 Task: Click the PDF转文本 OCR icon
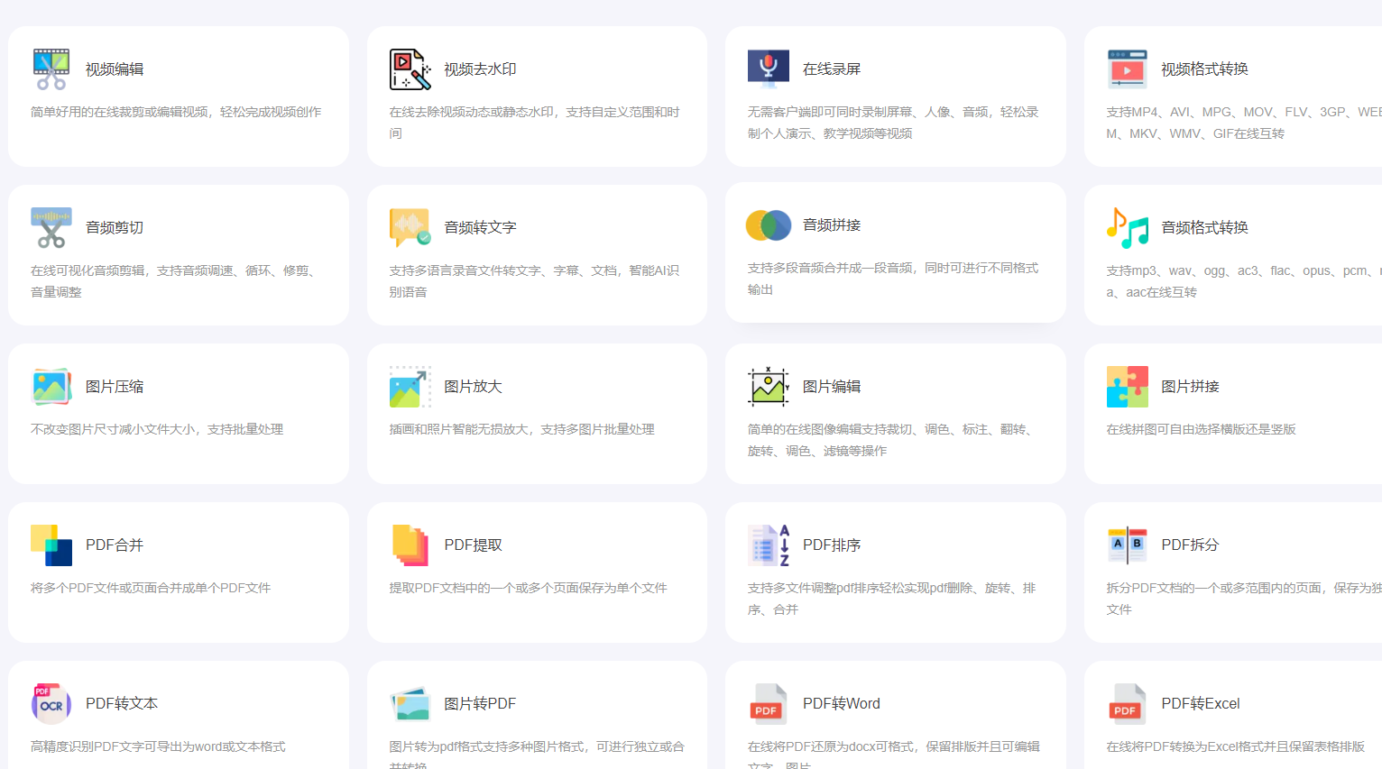pos(51,704)
